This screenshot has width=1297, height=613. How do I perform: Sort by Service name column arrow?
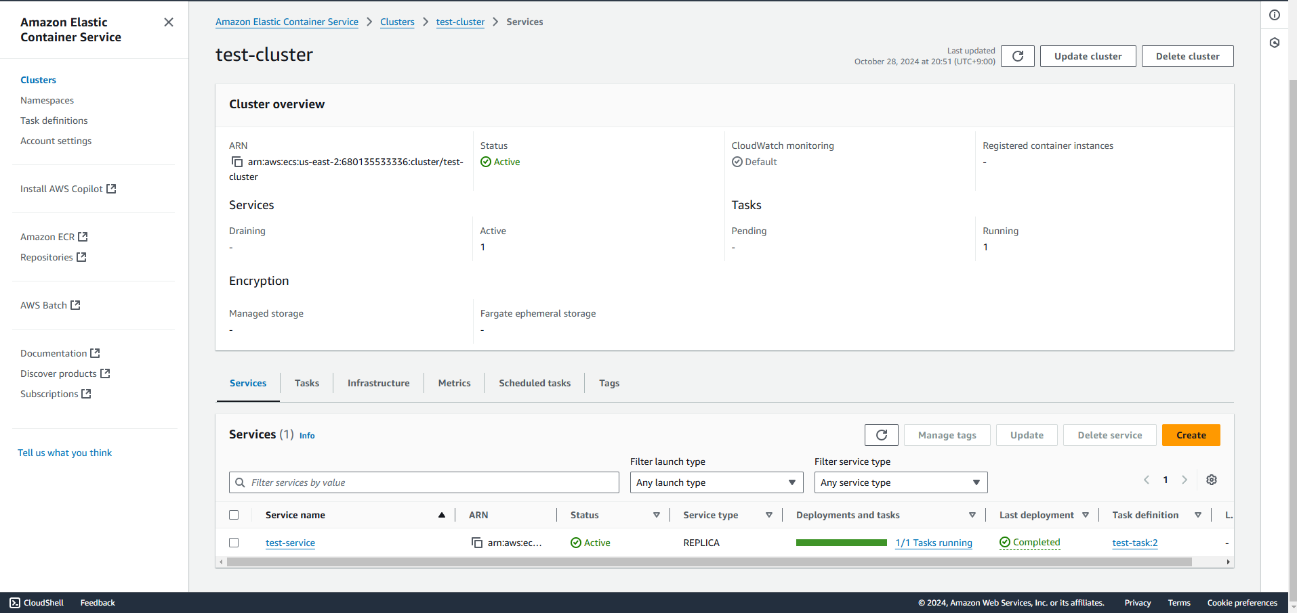coord(442,515)
